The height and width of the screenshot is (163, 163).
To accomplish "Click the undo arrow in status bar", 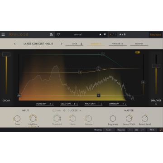I will (130, 130).
